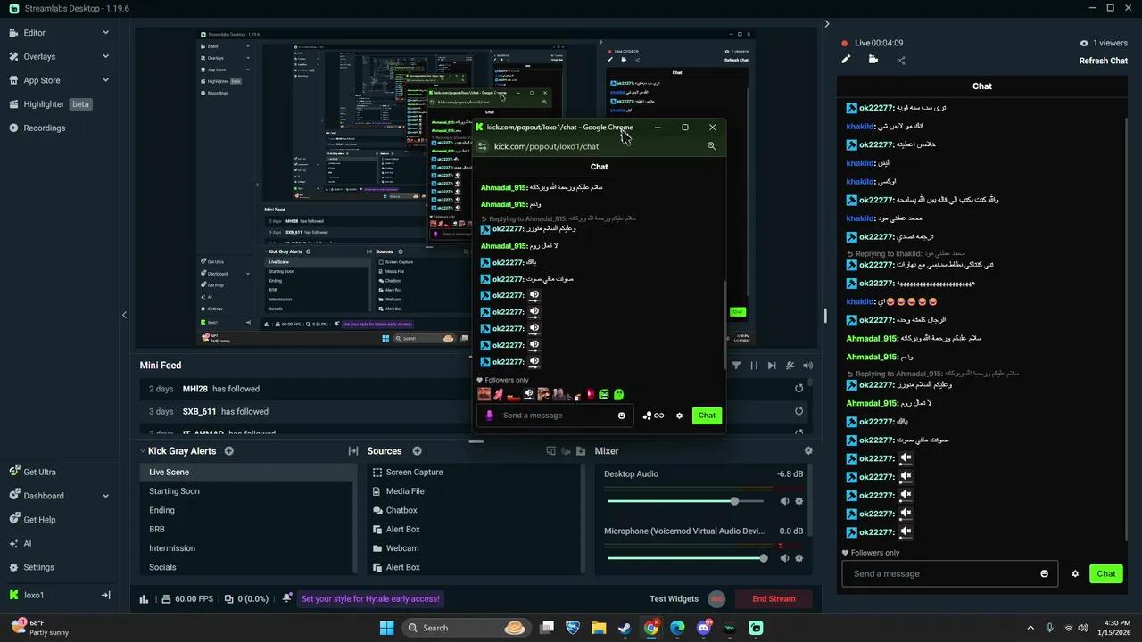1142x642 pixels.
Task: Click the End Stream button
Action: coord(774,599)
